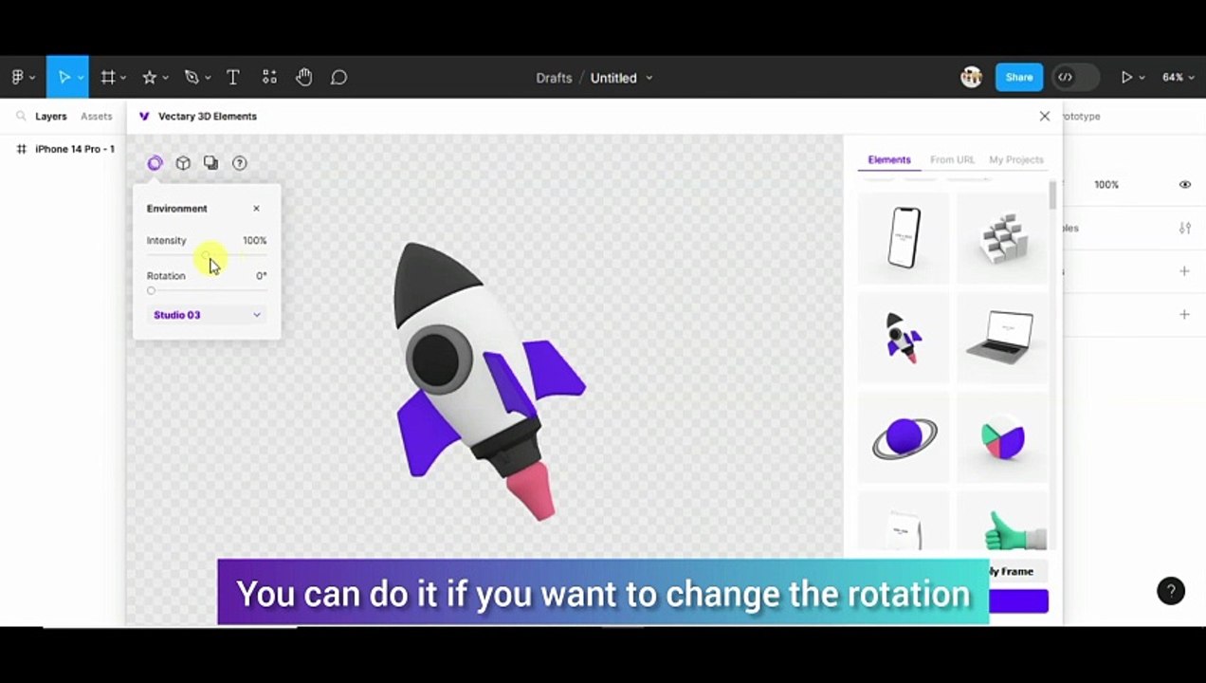The height and width of the screenshot is (683, 1206).
Task: Click the first plus button in the right panel
Action: click(1184, 271)
